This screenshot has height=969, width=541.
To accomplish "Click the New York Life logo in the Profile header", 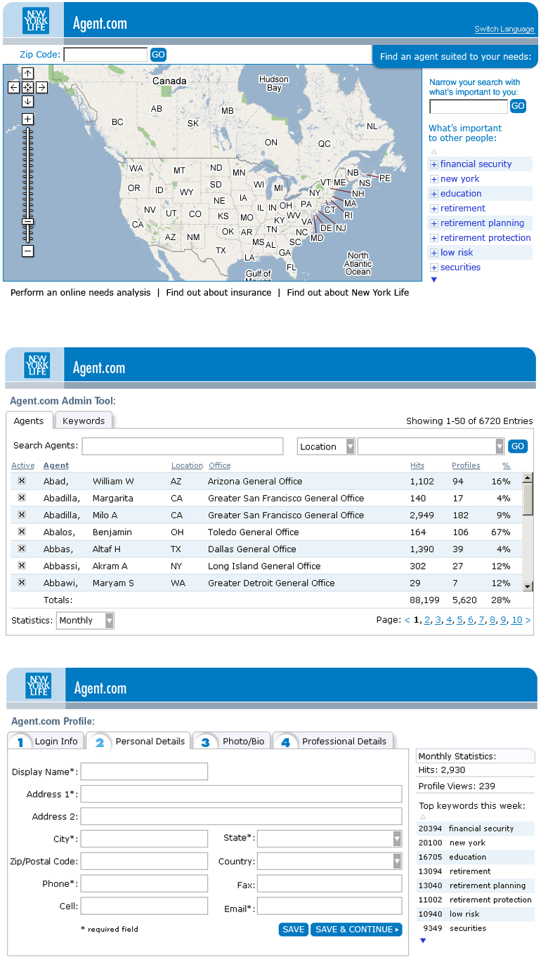I will click(39, 685).
